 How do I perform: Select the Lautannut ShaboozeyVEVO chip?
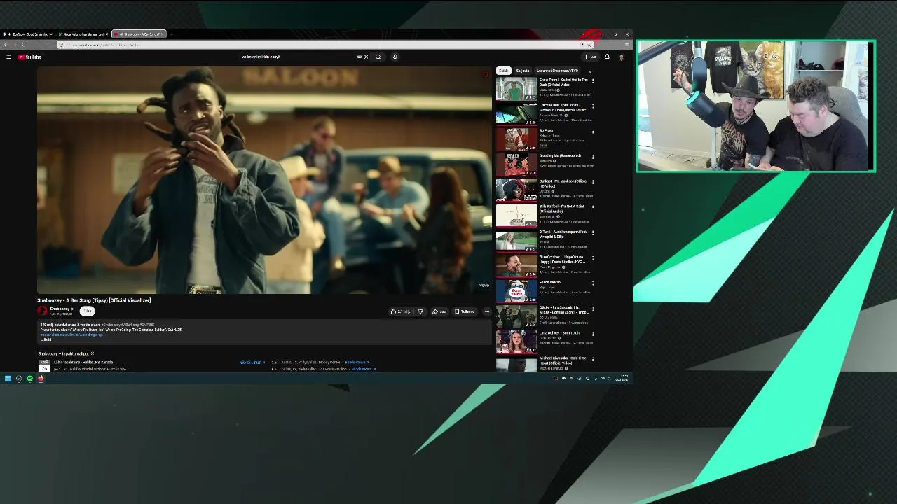557,71
